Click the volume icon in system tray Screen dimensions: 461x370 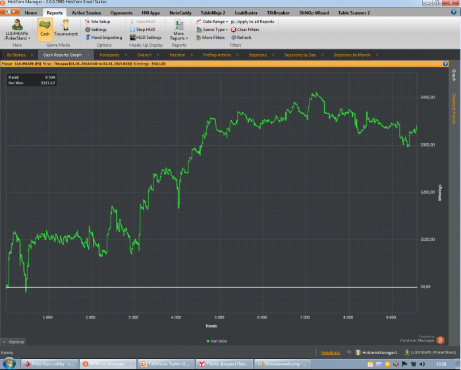(422, 364)
